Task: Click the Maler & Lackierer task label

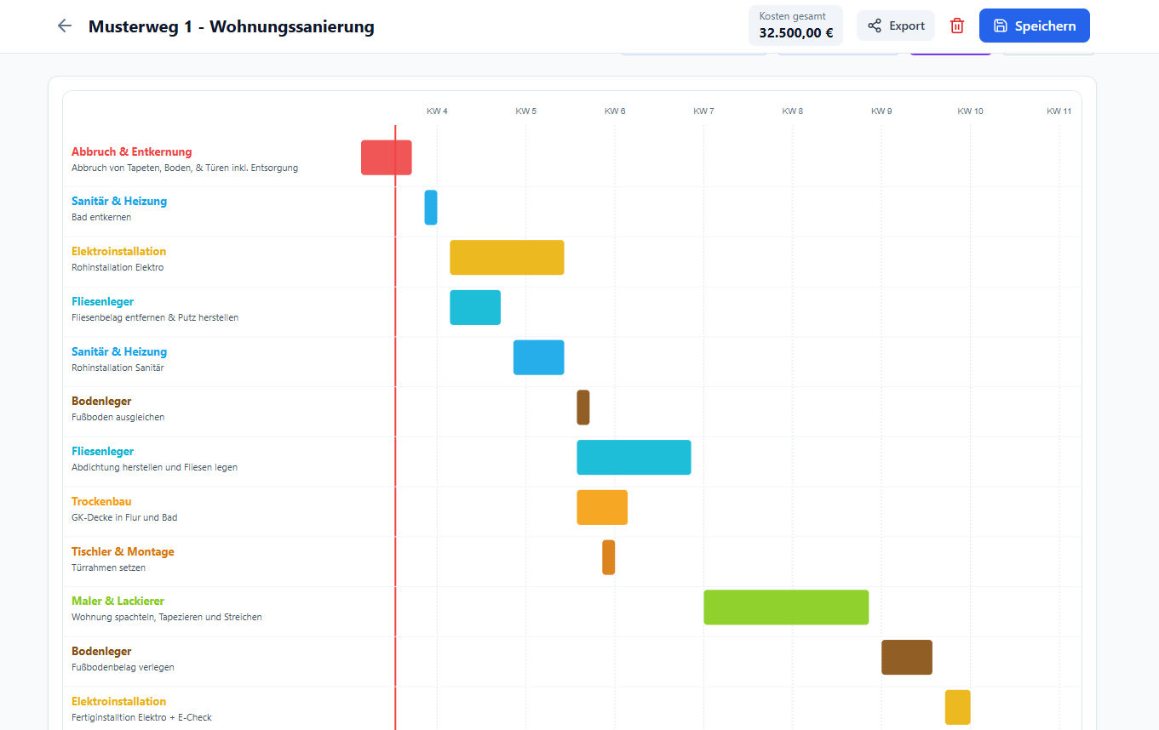Action: 118,602
